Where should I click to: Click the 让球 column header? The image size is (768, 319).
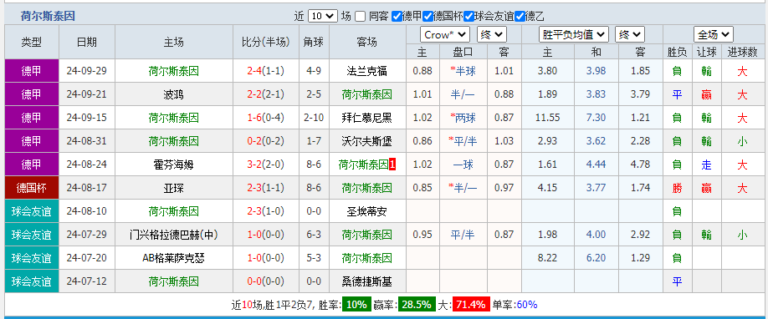pyautogui.click(x=706, y=52)
